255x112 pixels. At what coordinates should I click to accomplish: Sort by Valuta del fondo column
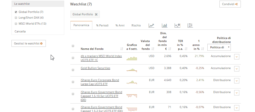(x=153, y=49)
